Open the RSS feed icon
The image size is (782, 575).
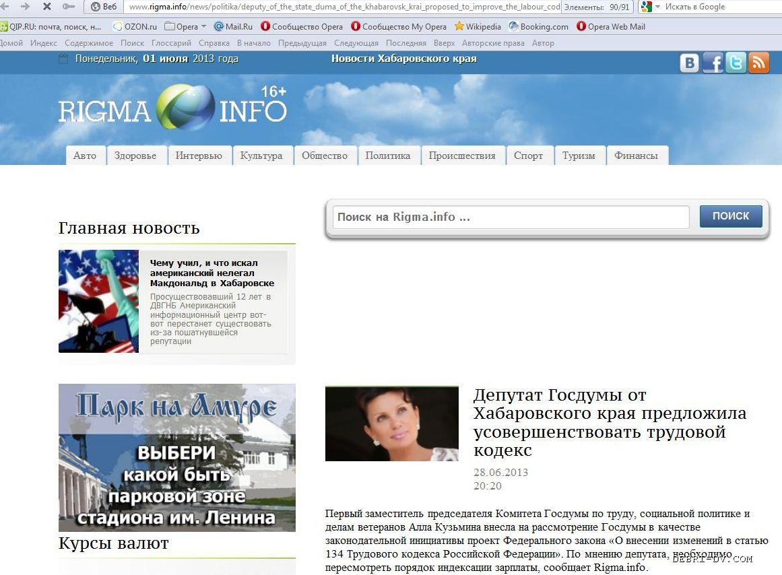(758, 63)
